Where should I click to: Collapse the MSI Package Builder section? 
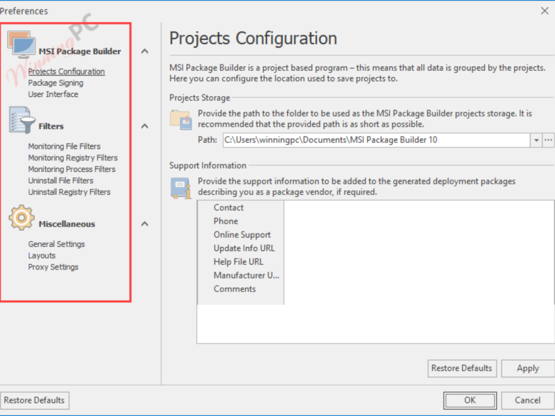click(144, 51)
